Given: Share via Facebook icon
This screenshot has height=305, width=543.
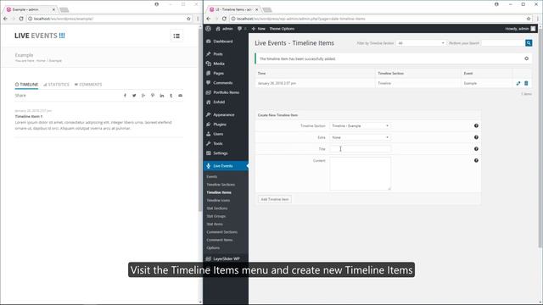Looking at the screenshot, I should click(125, 96).
